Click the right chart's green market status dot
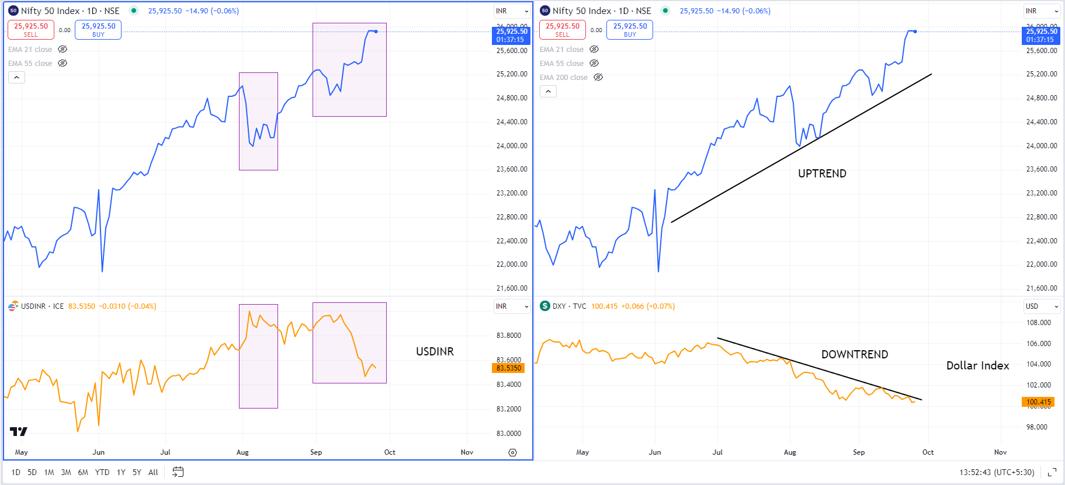Screen dimensions: 1065x485 665,11
